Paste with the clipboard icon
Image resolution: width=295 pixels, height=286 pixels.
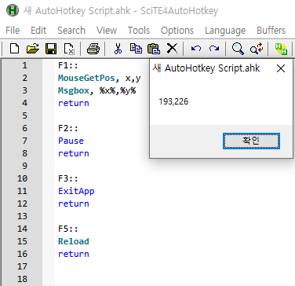tap(154, 49)
